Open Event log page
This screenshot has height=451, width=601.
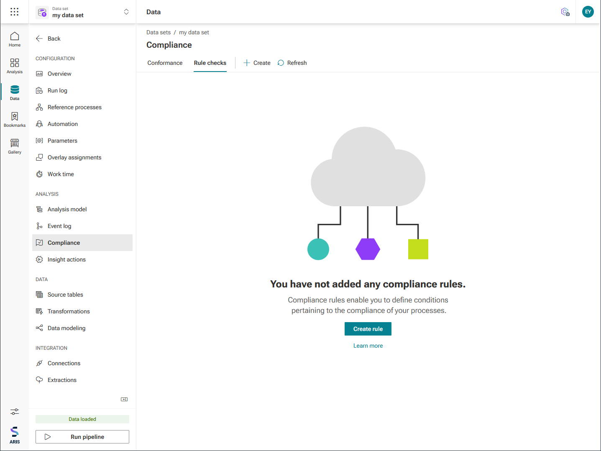(x=82, y=226)
